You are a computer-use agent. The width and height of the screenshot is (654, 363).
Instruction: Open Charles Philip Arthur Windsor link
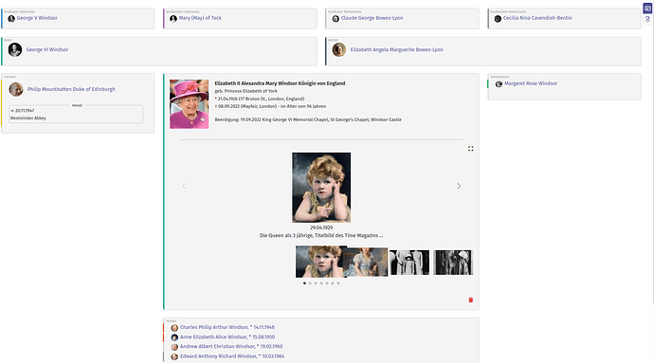pyautogui.click(x=227, y=327)
